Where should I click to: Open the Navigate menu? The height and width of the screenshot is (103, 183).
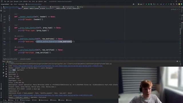pyautogui.click(x=16, y=1)
